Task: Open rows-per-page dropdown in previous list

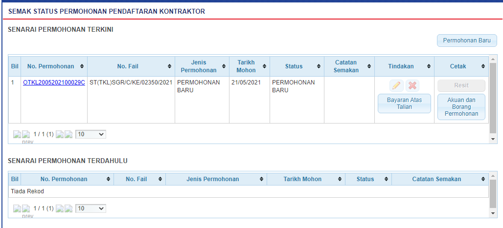Action: point(91,208)
